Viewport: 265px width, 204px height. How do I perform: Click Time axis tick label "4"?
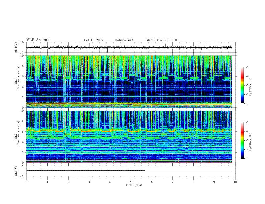pos(110,182)
